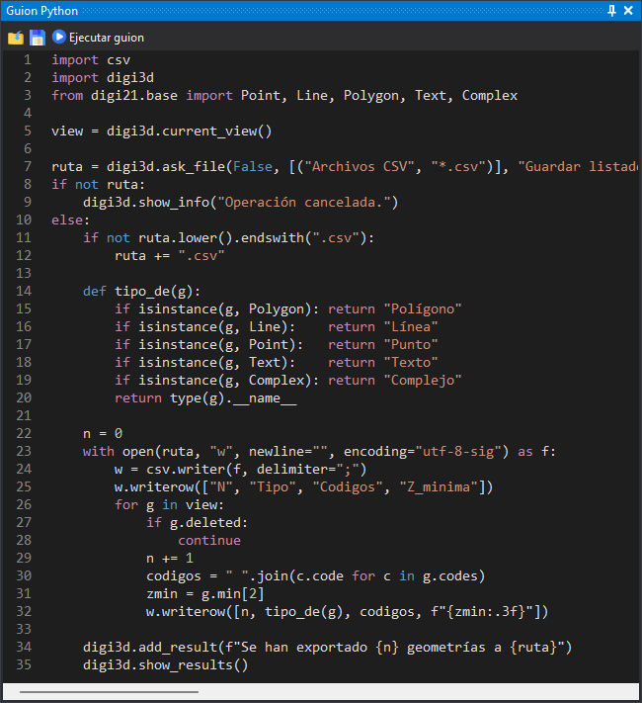
Task: Run the script via Ejecutar guion
Action: click(98, 38)
